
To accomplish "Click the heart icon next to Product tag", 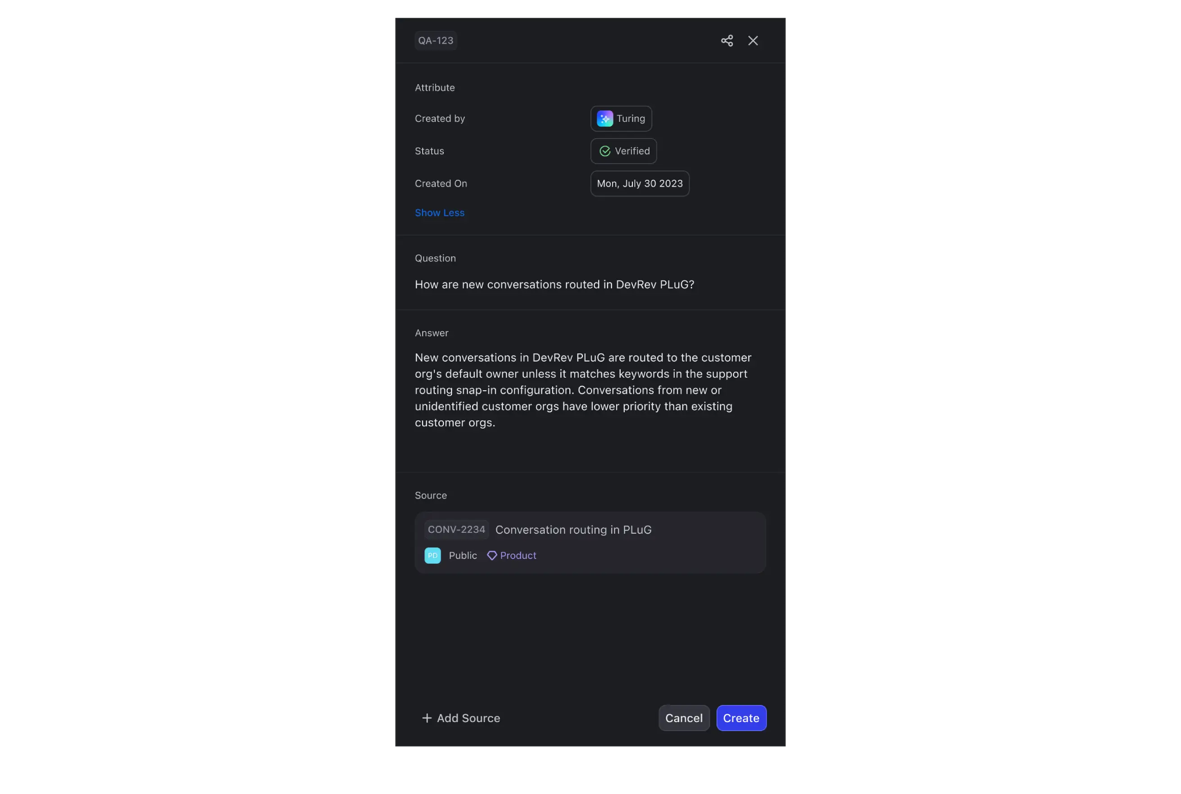I will pos(492,556).
